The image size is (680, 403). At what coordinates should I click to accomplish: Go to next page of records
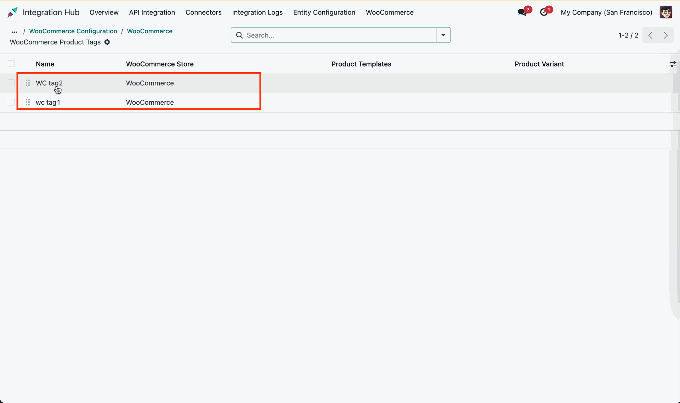coord(666,35)
